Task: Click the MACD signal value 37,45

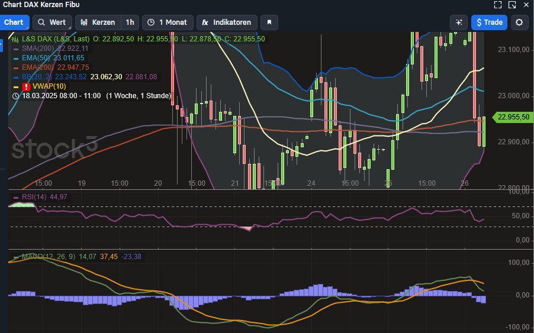Action: click(109, 257)
